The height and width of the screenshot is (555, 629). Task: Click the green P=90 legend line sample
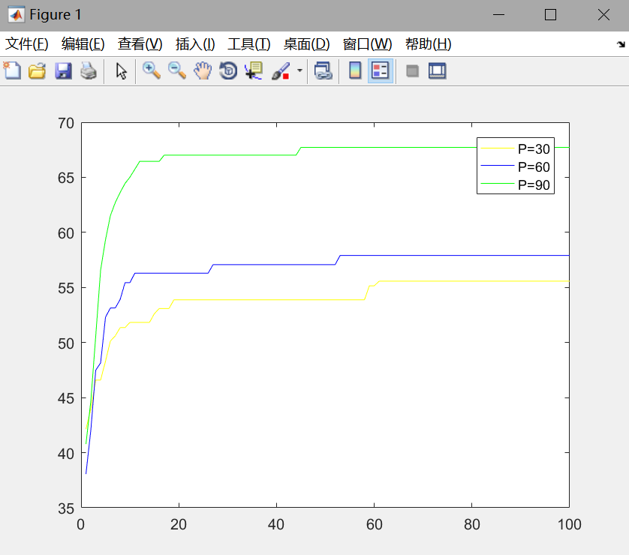click(x=497, y=185)
